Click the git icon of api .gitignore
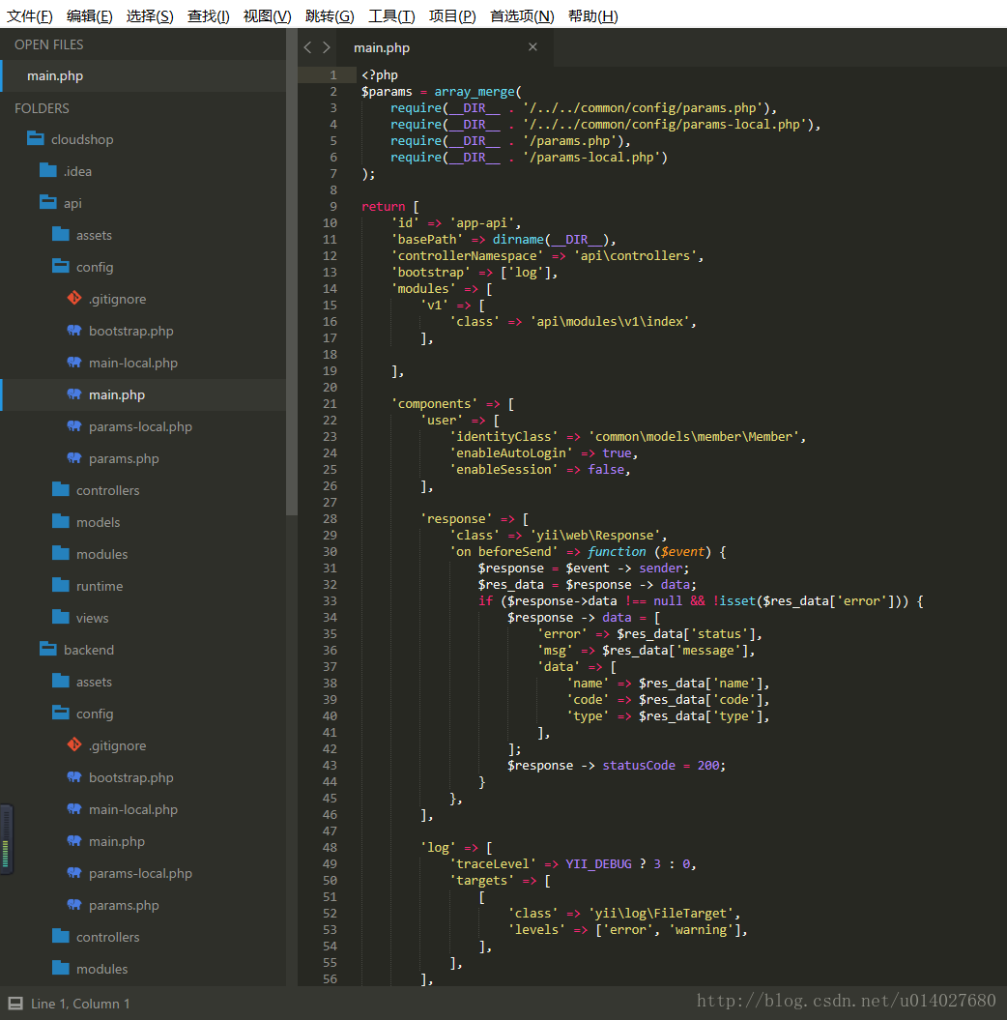Screen dimensions: 1007x1020 74,298
